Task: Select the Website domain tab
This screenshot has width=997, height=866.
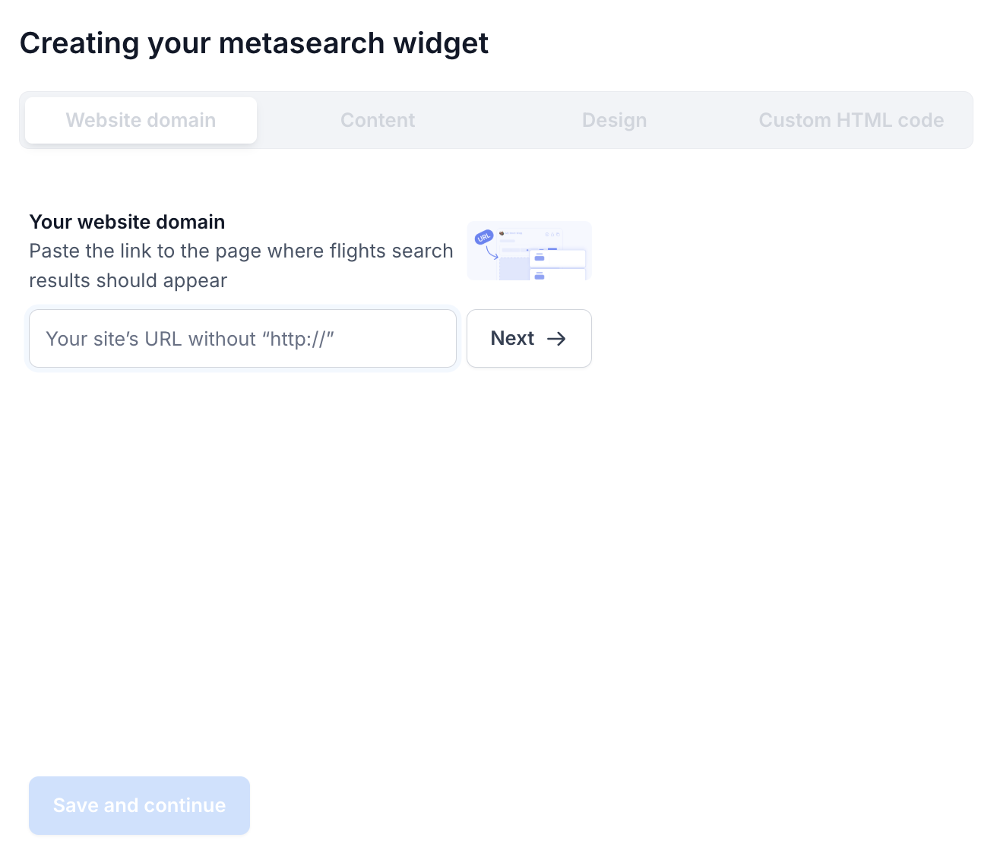Action: pyautogui.click(x=141, y=120)
